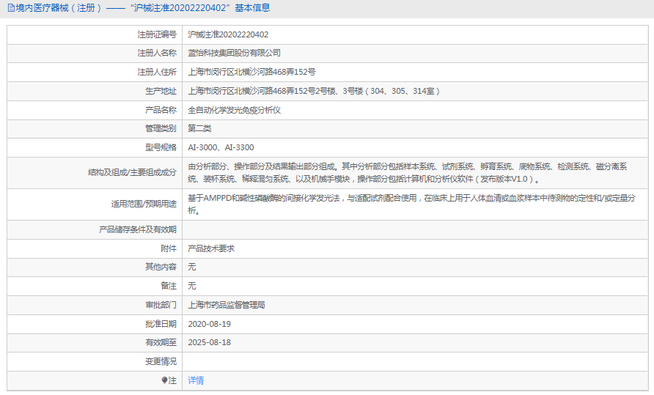Select the structure description starting 由分析部分
Viewport: 654px width, 395px height.
[408, 173]
